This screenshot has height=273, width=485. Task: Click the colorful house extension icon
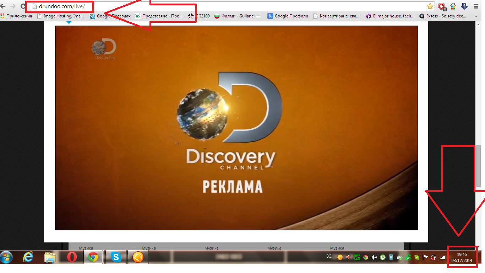pos(453,6)
